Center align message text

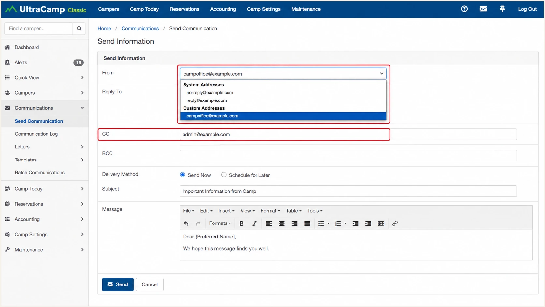(x=282, y=223)
